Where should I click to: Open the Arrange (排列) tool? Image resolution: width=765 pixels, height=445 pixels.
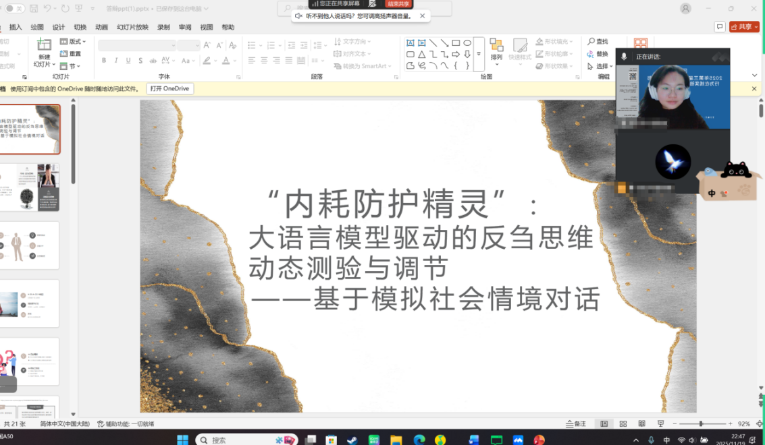pyautogui.click(x=496, y=51)
